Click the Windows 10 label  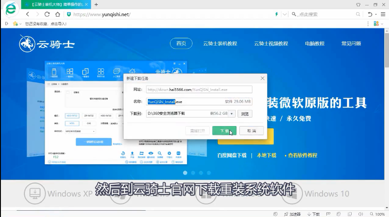tap(327, 194)
